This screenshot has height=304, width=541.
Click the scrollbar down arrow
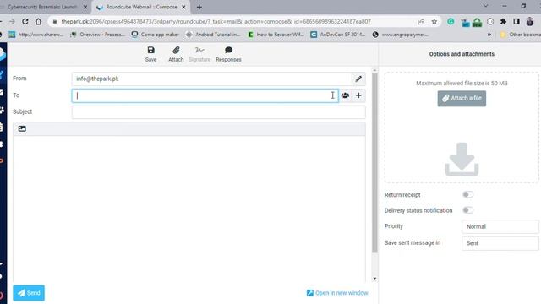pos(374,278)
